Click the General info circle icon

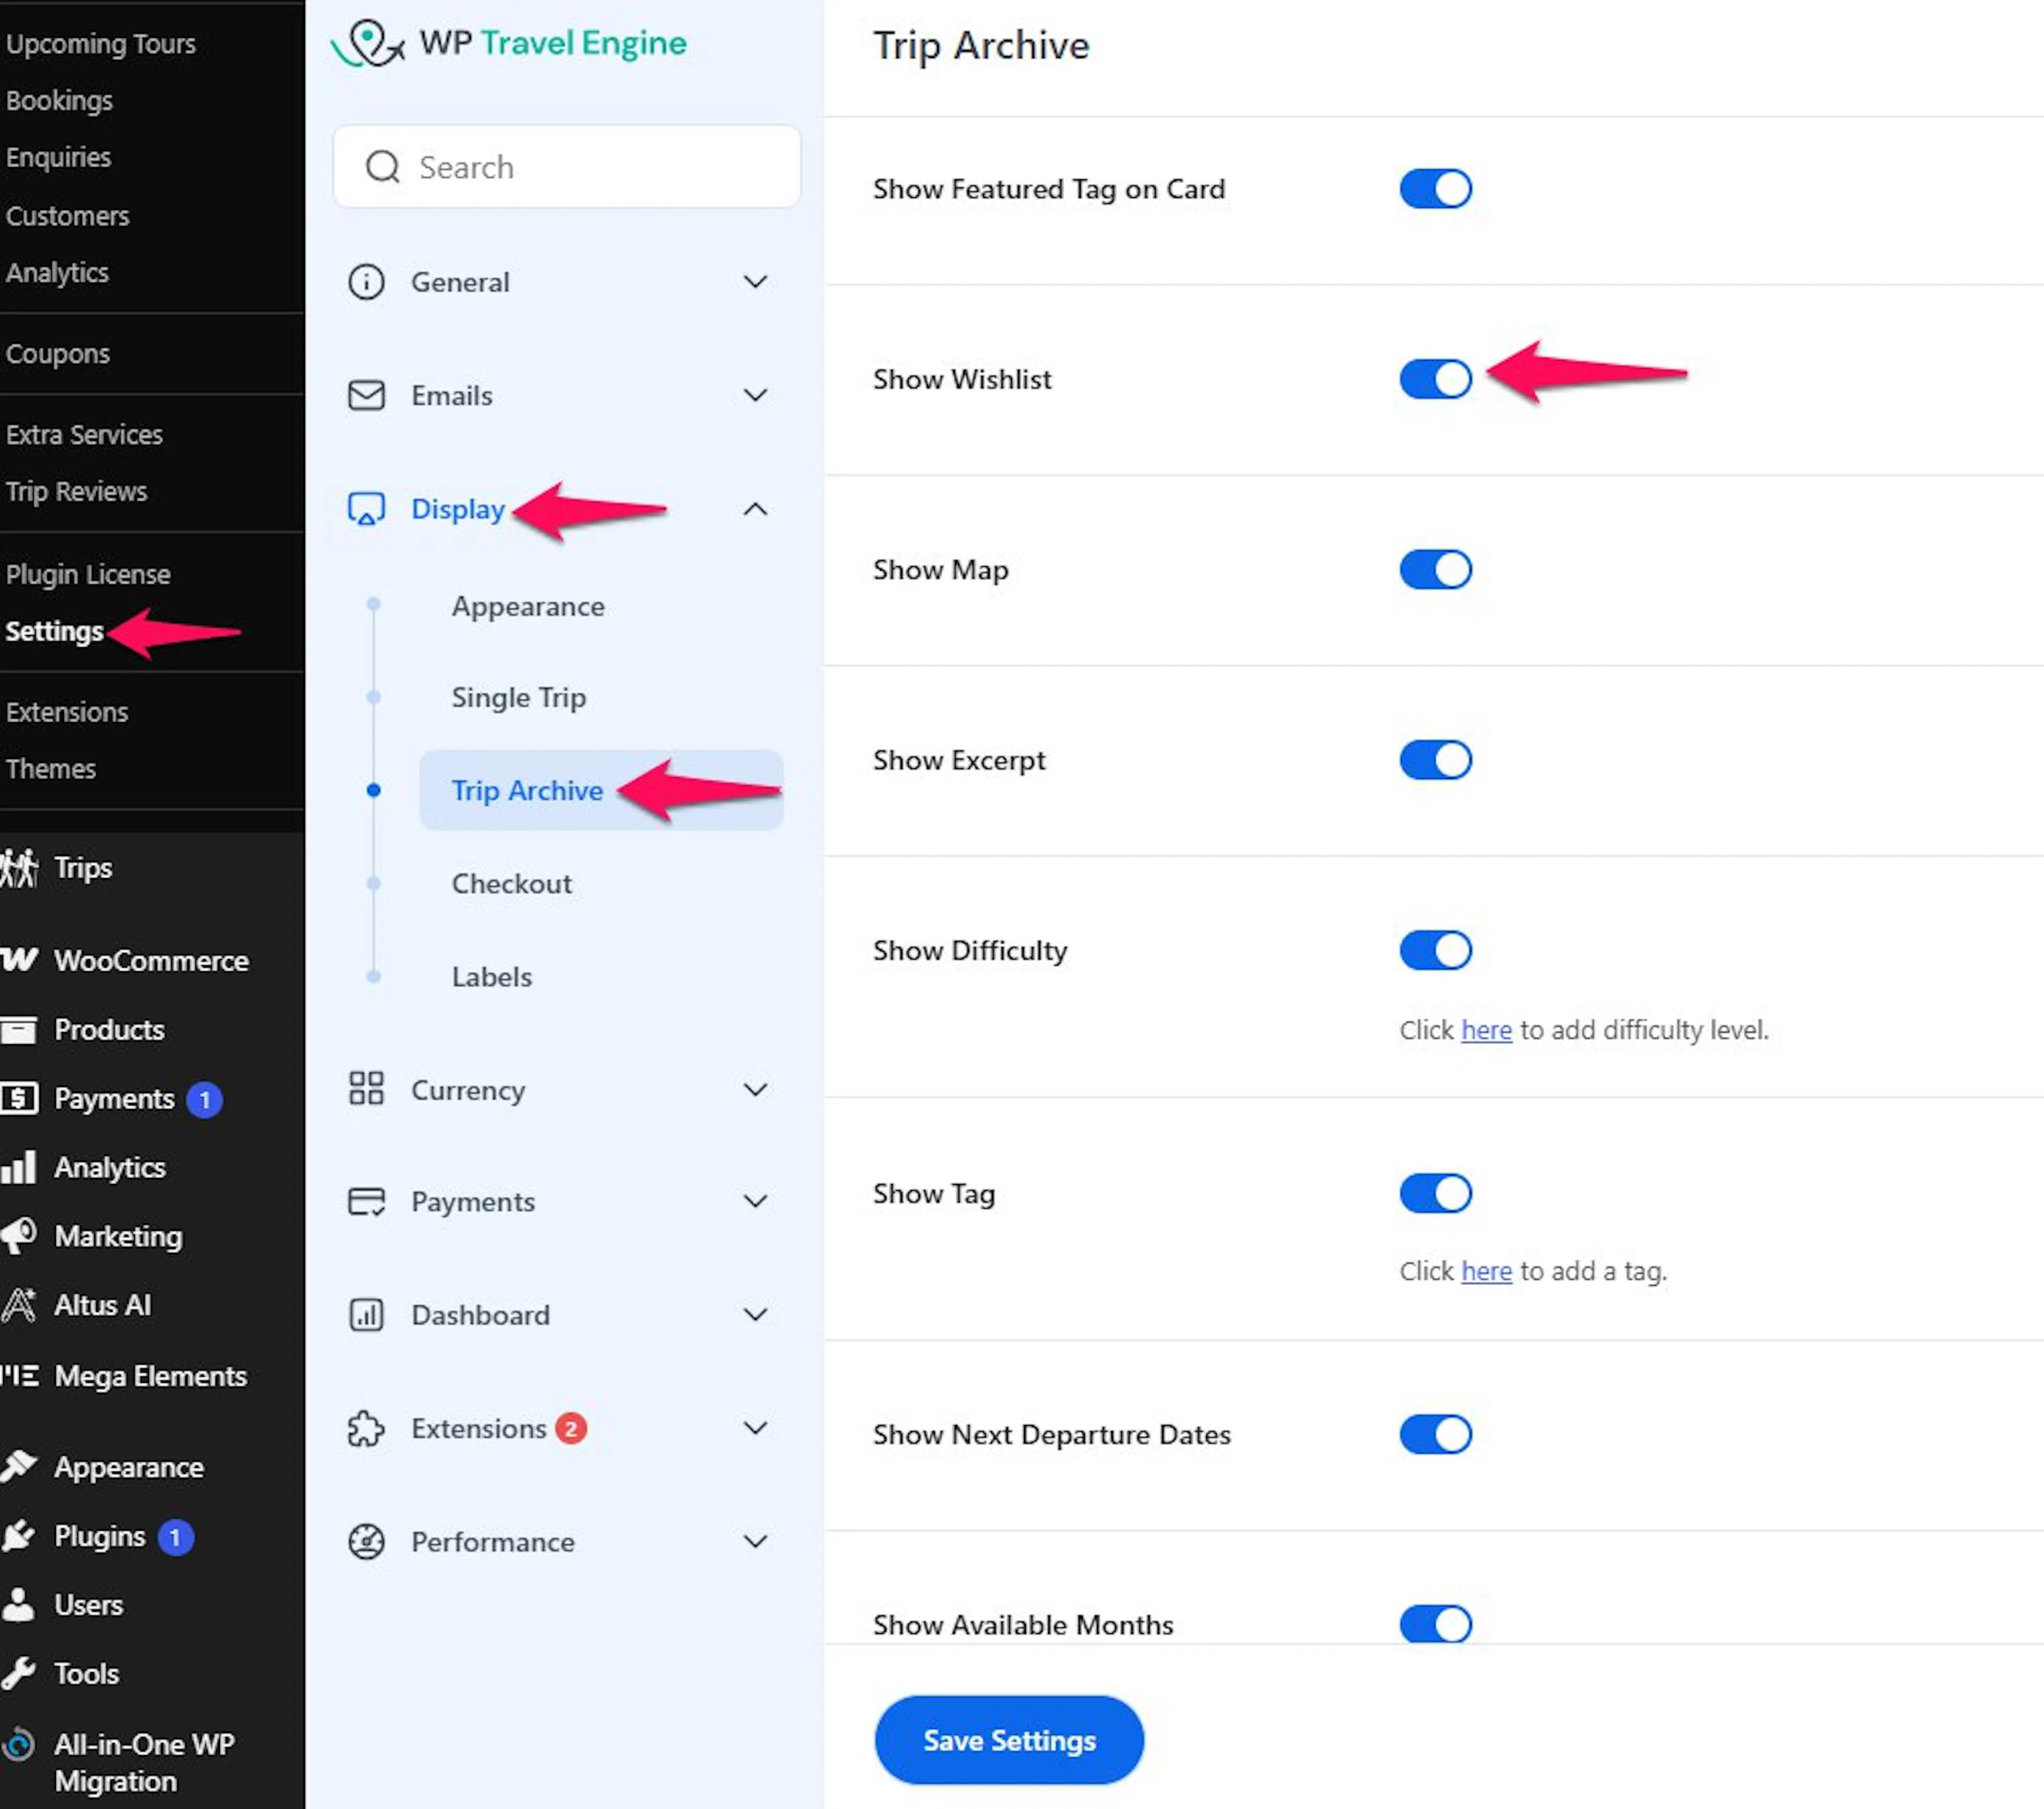pyautogui.click(x=366, y=282)
